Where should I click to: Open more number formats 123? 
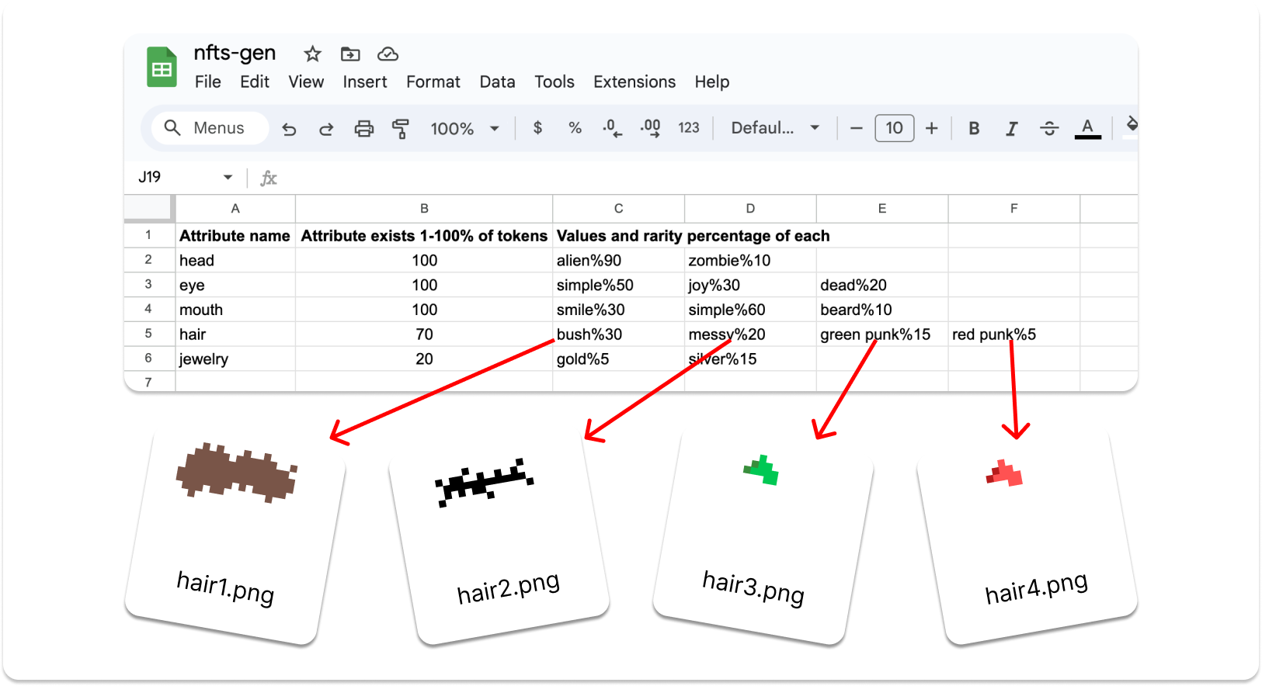pyautogui.click(x=689, y=128)
